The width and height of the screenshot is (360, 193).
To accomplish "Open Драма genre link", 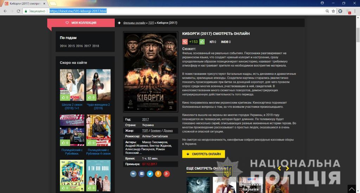I will coord(168,130).
